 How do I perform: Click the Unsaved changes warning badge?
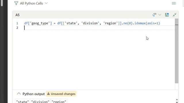point(61,94)
